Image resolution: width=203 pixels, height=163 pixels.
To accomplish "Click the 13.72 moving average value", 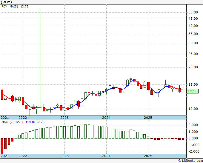I will [24, 7].
